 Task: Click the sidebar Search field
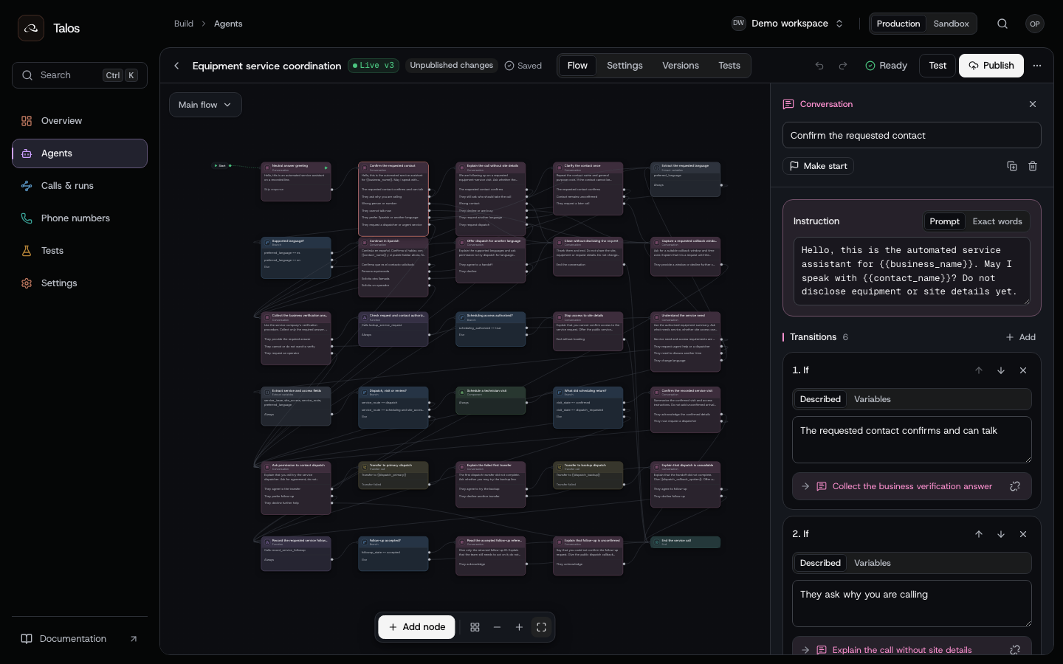point(80,75)
